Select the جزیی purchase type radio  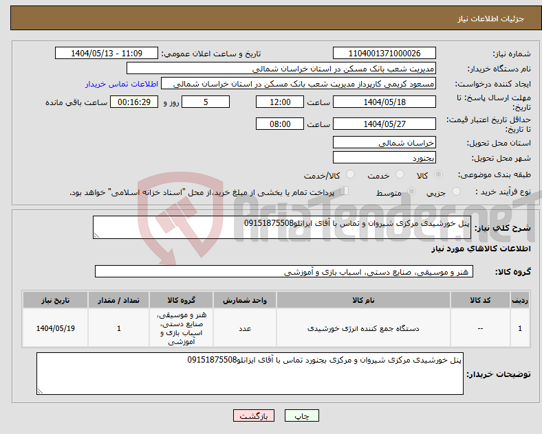click(x=456, y=192)
